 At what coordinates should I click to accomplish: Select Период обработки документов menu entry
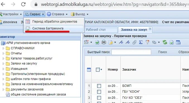pos(54,21)
